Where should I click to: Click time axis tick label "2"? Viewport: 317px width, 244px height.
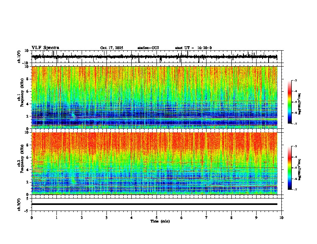click(x=82, y=218)
